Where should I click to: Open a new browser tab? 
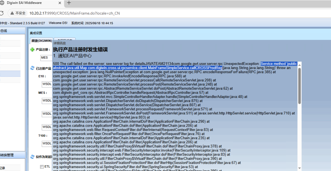point(69,3)
